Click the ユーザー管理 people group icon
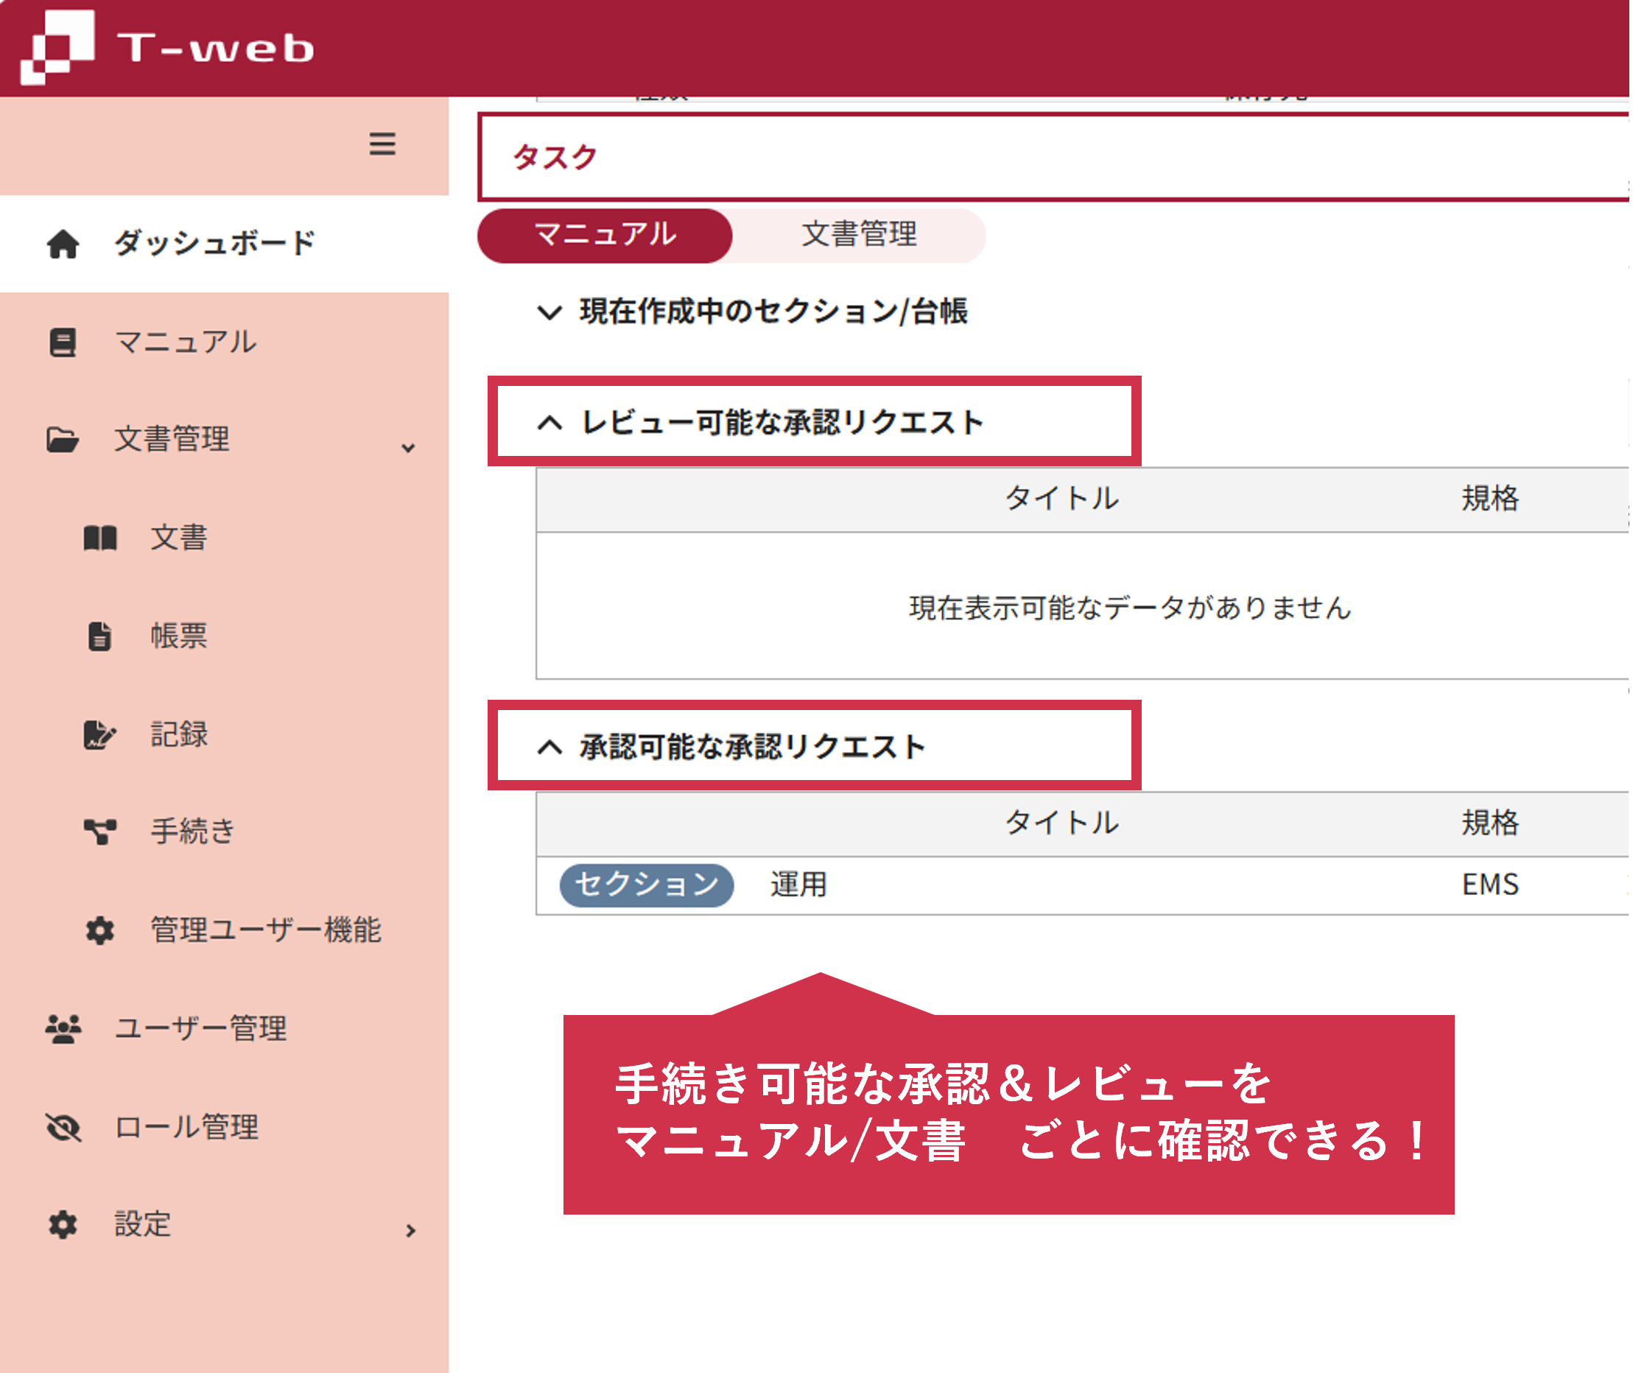The image size is (1633, 1373). [x=63, y=1029]
